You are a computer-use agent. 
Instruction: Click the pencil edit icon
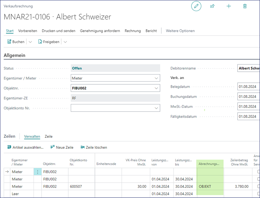(x=196, y=6)
